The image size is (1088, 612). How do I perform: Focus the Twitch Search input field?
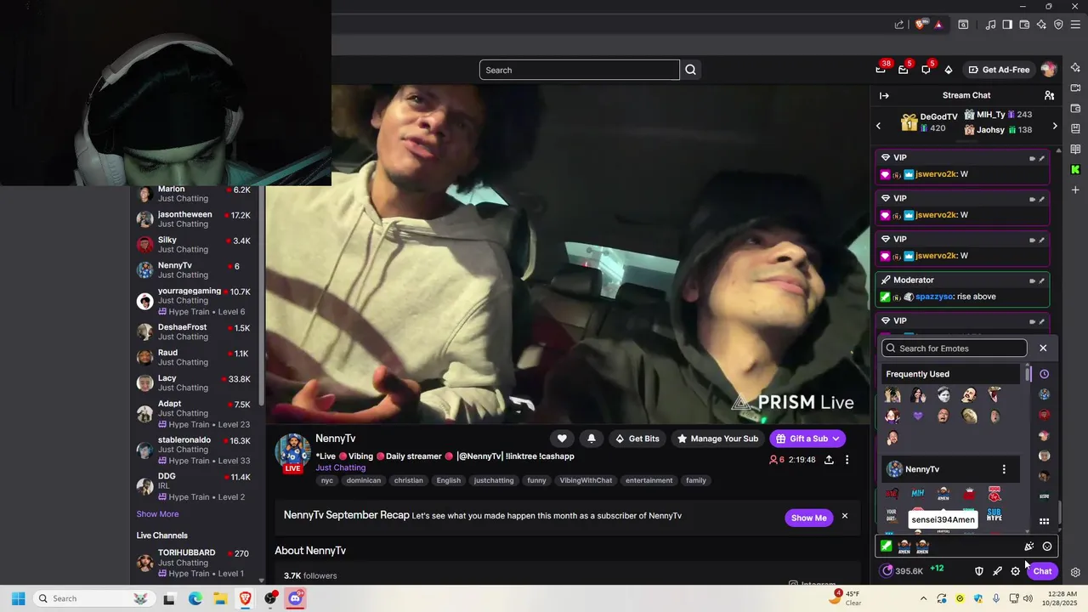pos(580,70)
